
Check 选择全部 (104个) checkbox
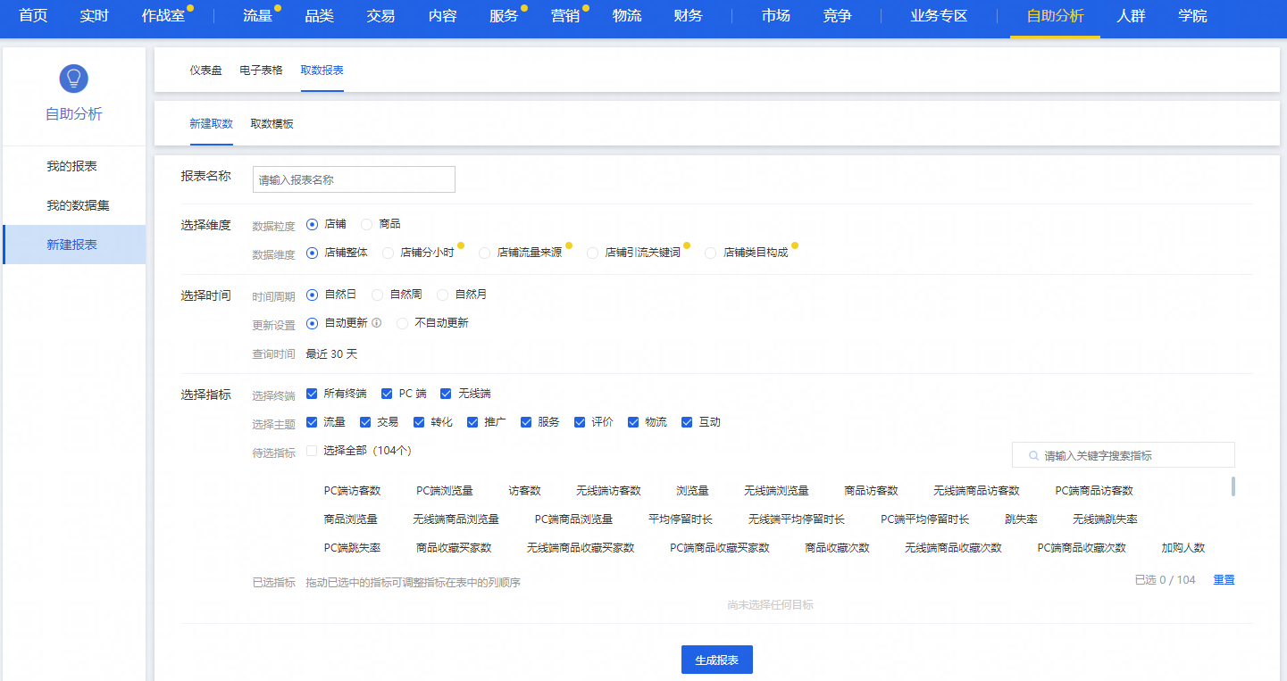pos(312,451)
